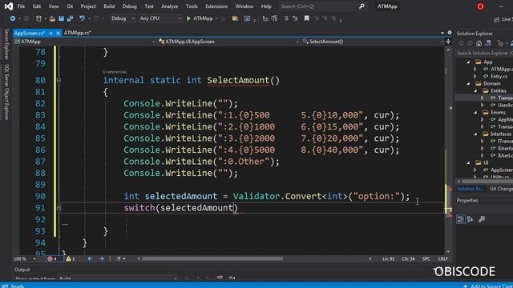Start debugging with green ATMApp play button
This screenshot has height=288, width=513.
(x=200, y=18)
